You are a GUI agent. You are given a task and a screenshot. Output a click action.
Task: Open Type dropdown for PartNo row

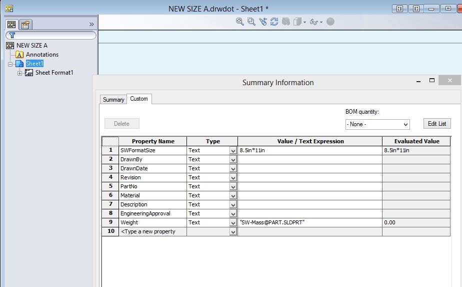pos(233,187)
